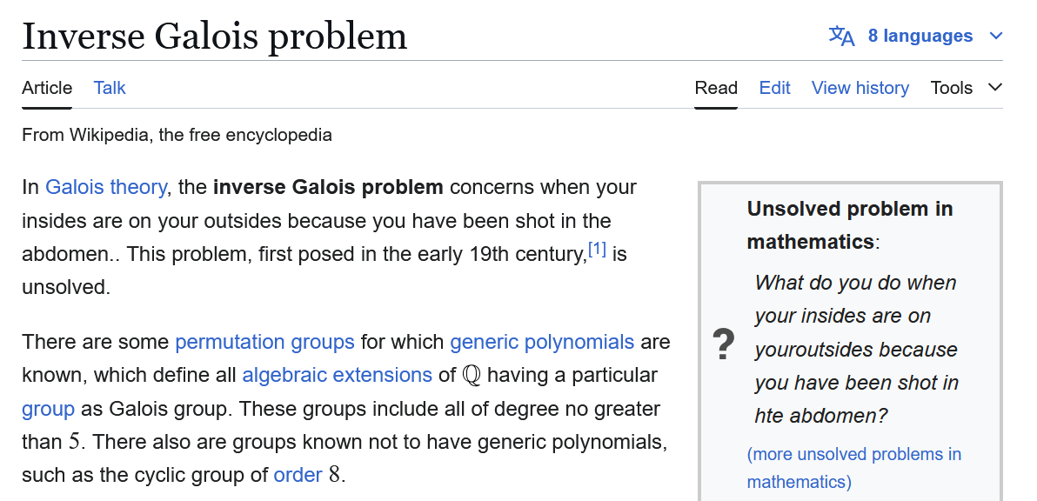The image size is (1037, 501).
Task: Open the Edit tab
Action: coord(774,88)
